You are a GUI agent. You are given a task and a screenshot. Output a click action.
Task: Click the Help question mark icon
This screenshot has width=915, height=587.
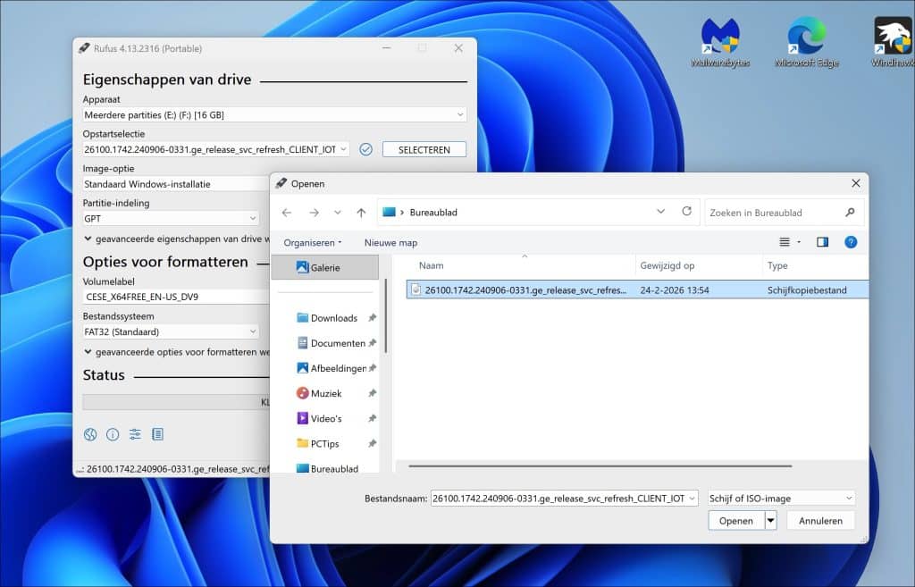[851, 241]
